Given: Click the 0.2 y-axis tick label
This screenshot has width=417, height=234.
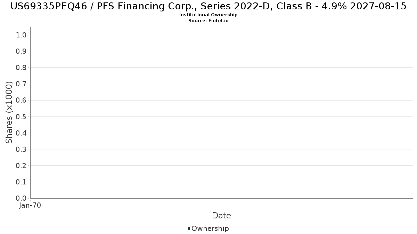Looking at the screenshot, I should tap(21, 166).
